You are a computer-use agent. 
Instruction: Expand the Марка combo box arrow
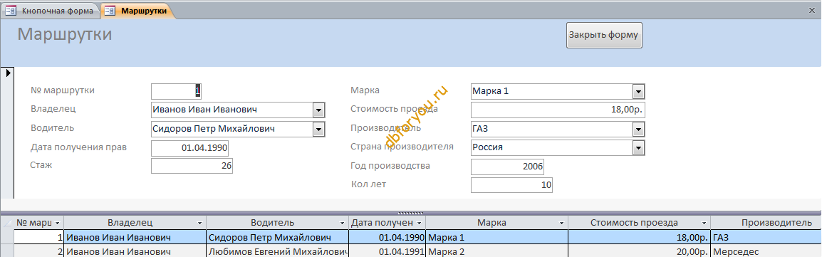pos(638,91)
